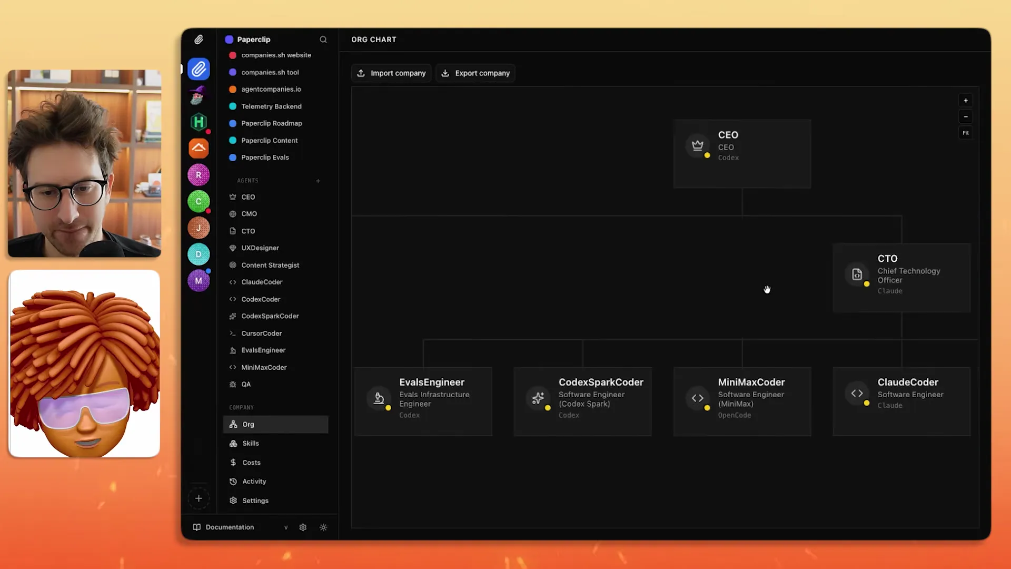Screen dimensions: 1011x569
Task: Select the CTO node in the org chart
Action: click(x=901, y=278)
